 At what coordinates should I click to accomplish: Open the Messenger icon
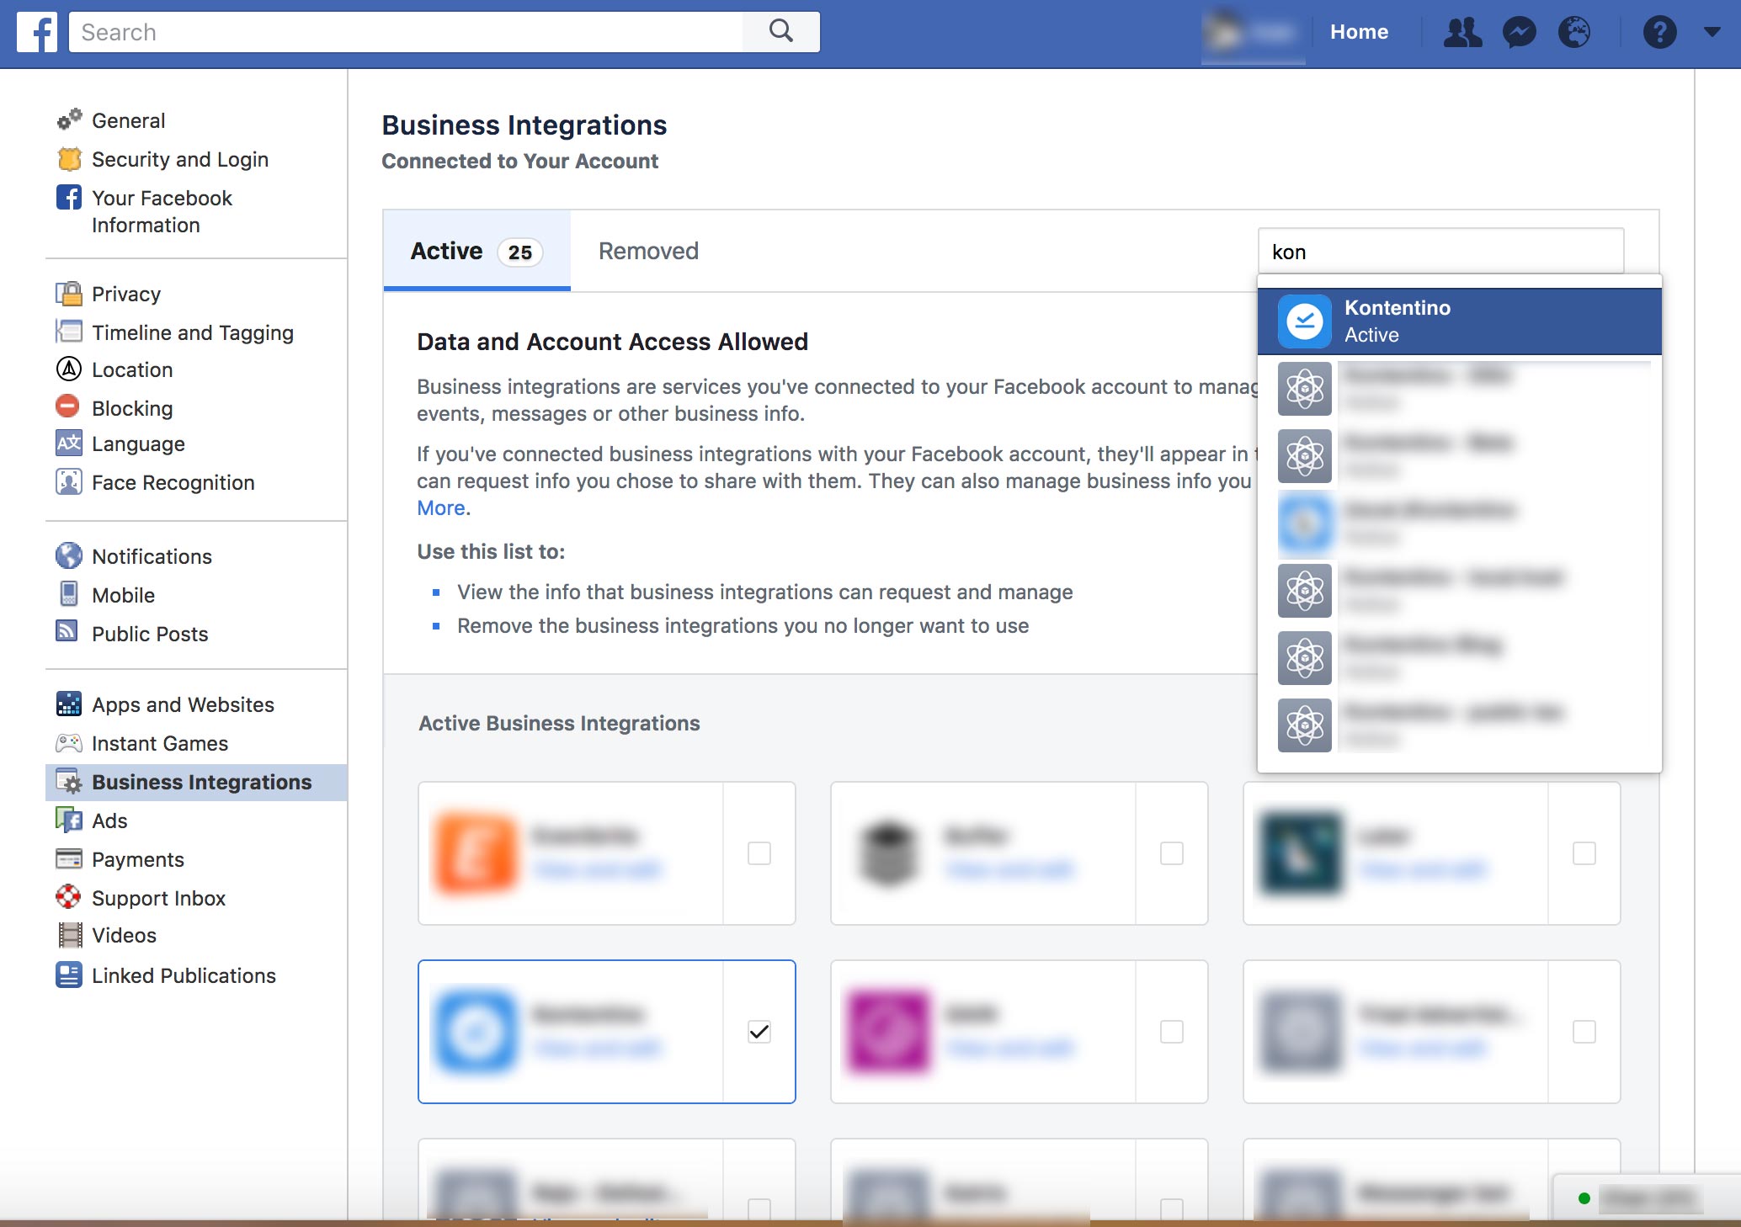(x=1520, y=32)
